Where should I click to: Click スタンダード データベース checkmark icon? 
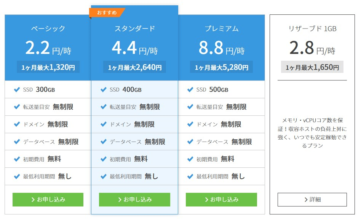pyautogui.click(x=103, y=142)
